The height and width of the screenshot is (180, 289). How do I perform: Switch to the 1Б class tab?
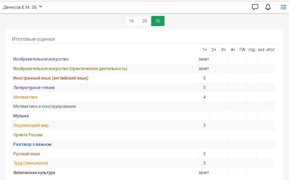pos(131,21)
